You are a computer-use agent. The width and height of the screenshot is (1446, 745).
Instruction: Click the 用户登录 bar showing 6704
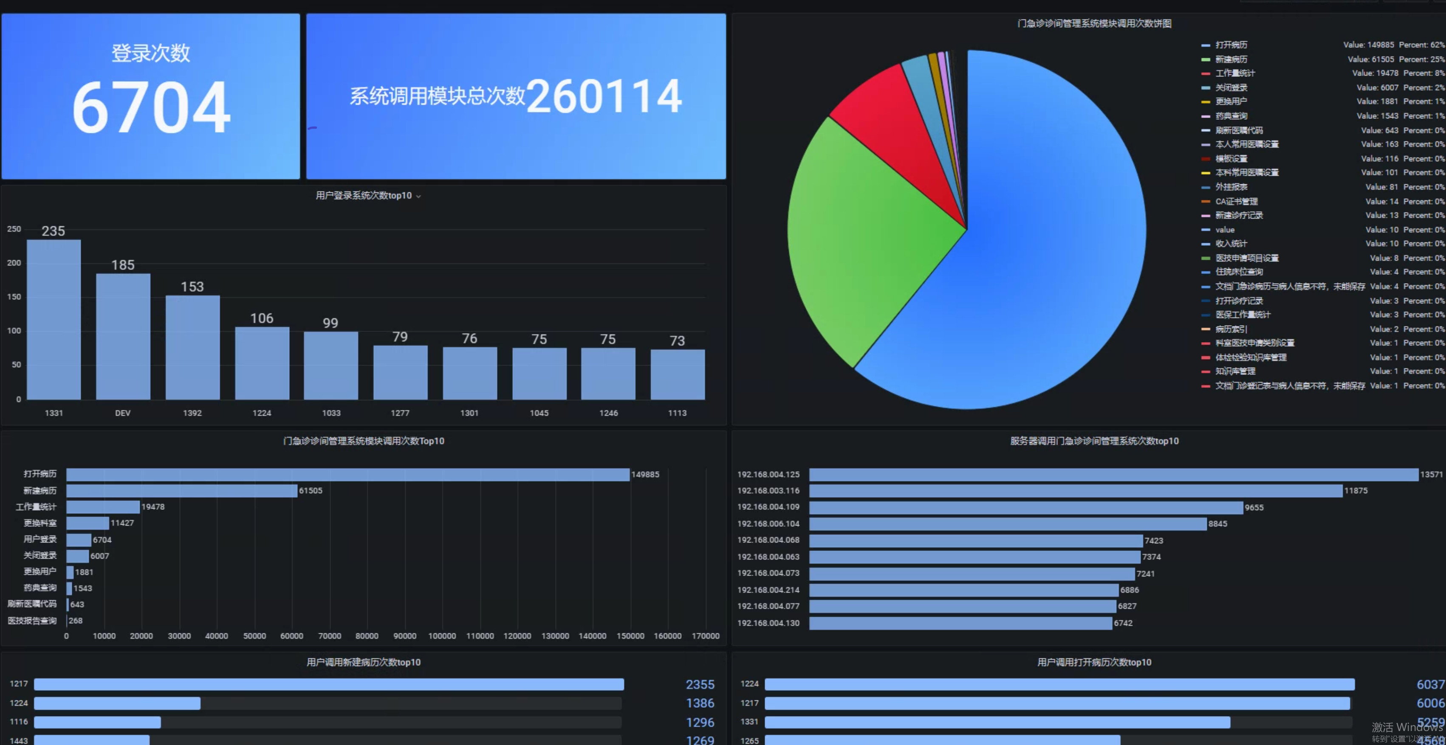tap(79, 540)
